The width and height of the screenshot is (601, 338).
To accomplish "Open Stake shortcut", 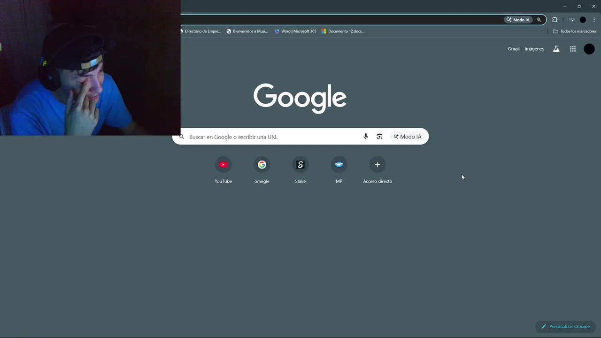I will (x=300, y=170).
